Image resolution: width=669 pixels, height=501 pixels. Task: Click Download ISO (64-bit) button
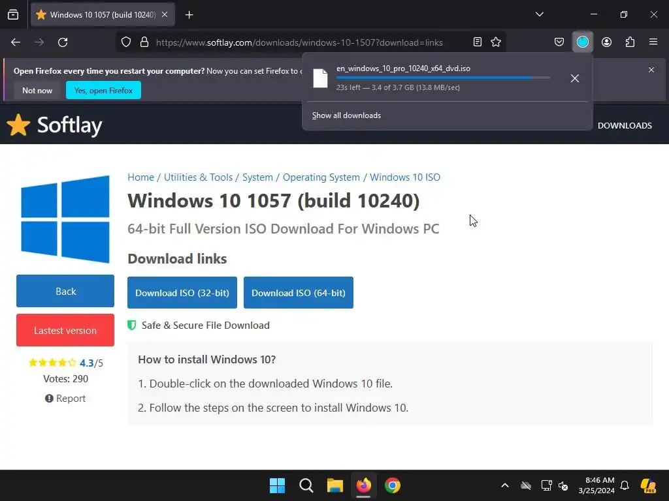click(298, 293)
